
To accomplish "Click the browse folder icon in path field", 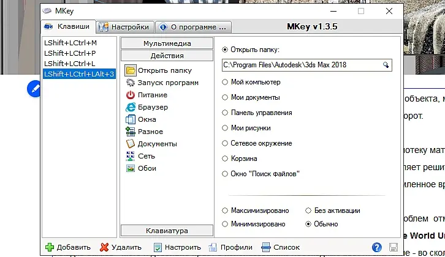I will point(386,65).
